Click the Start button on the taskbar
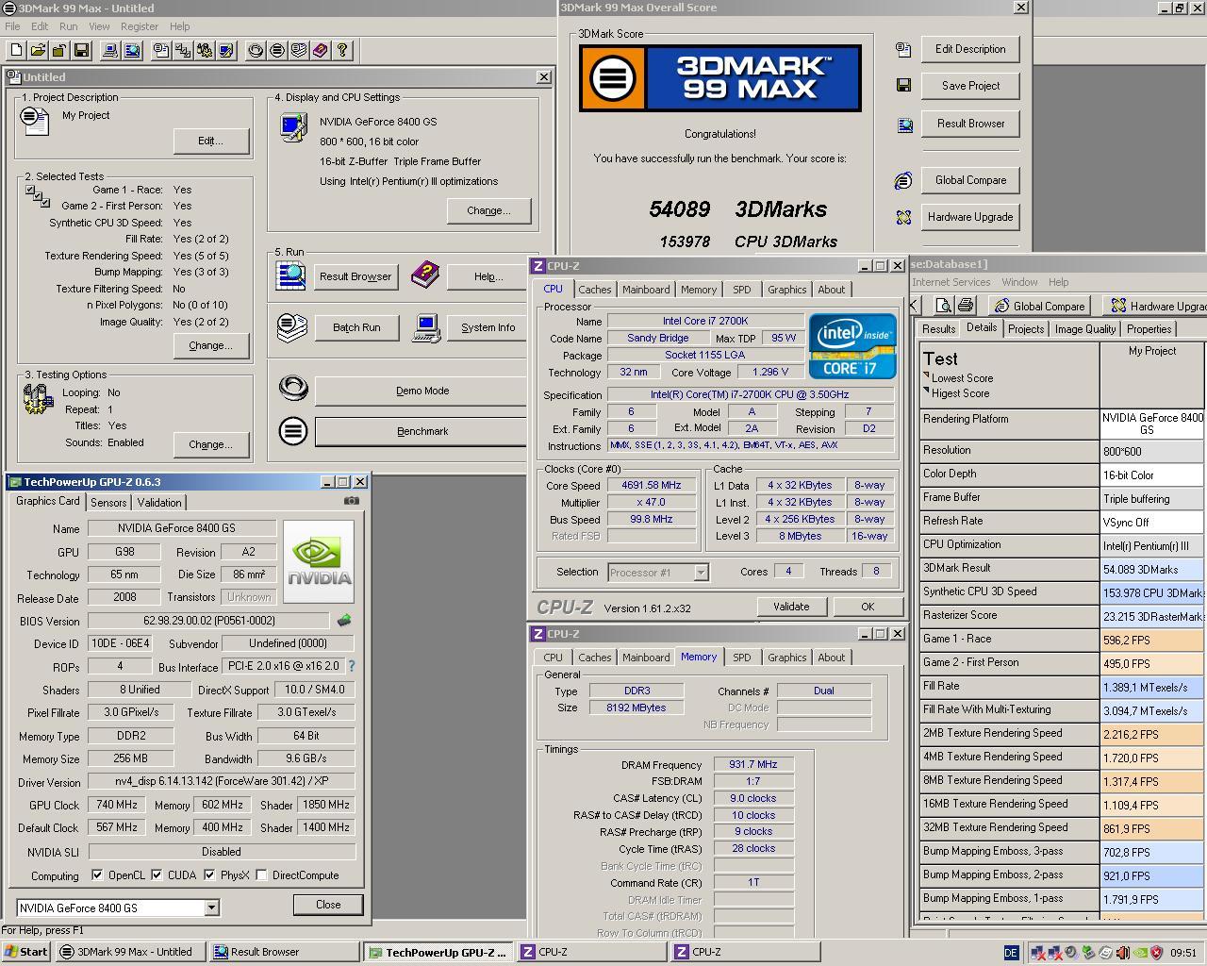Viewport: 1207px width, 966px height. click(x=26, y=952)
